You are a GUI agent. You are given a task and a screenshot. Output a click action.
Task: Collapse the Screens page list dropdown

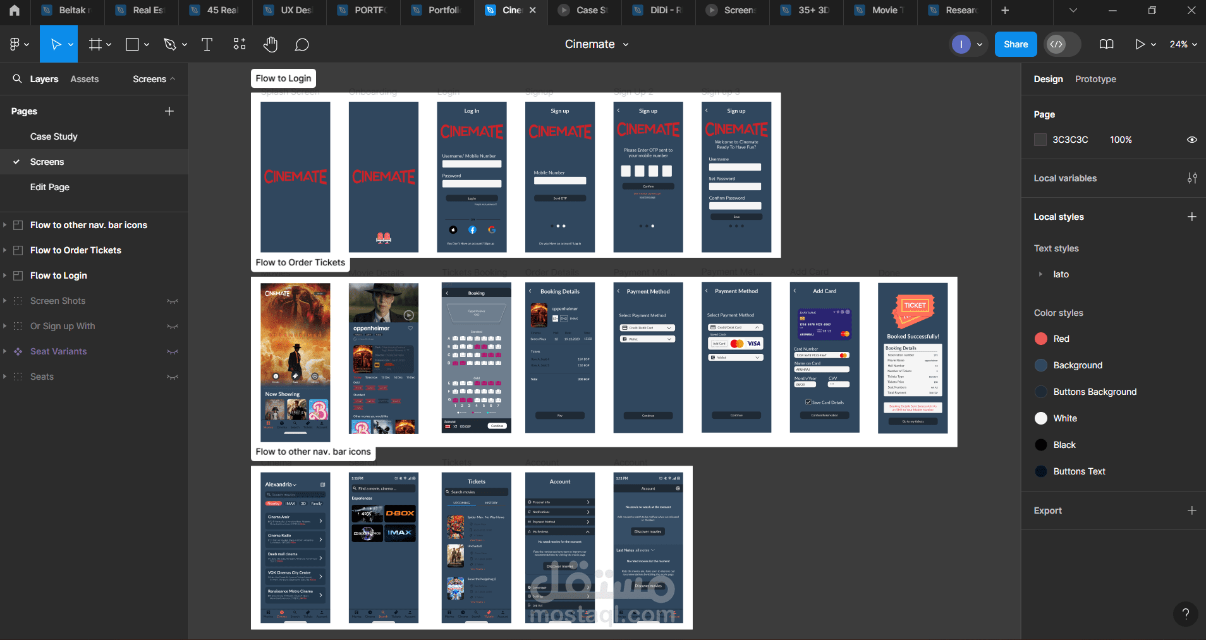tap(154, 79)
